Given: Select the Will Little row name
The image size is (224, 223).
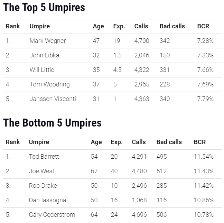Looking at the screenshot, I should point(42,70).
